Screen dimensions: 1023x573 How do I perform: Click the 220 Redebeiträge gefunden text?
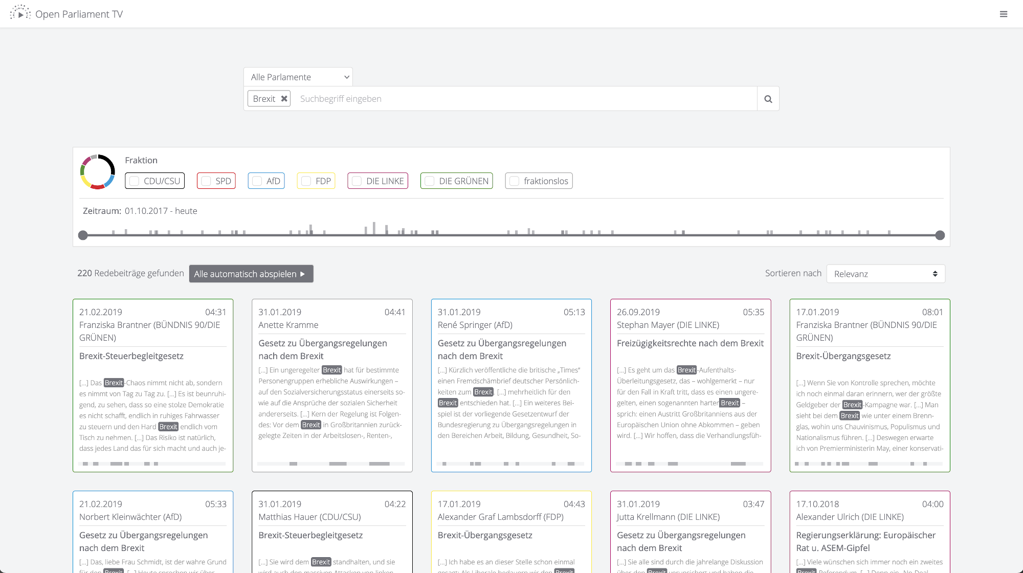[x=130, y=273]
